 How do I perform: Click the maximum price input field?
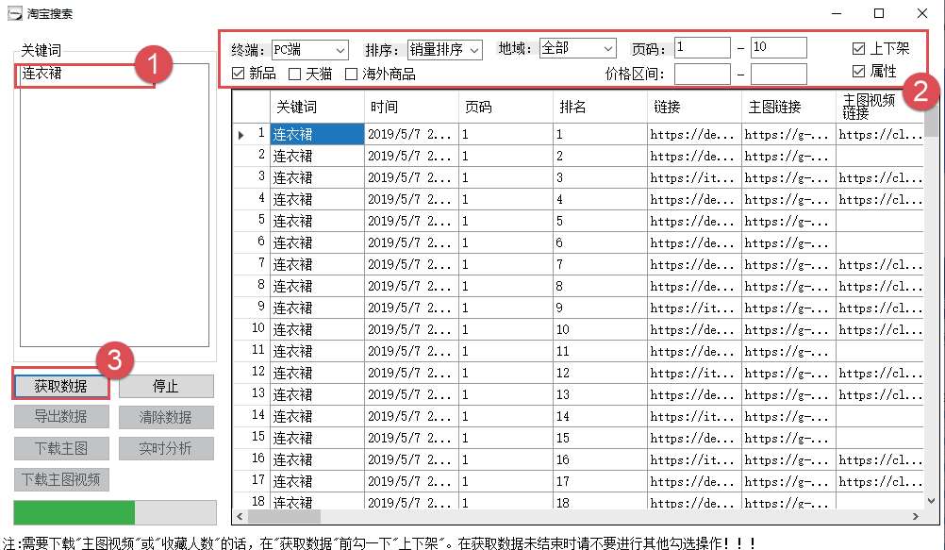[779, 75]
